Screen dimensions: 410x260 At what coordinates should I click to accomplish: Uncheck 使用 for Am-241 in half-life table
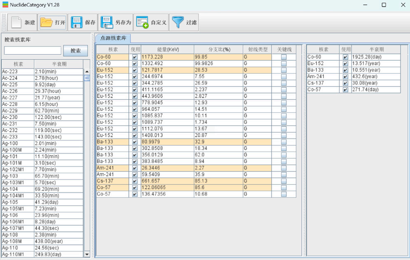[345, 77]
